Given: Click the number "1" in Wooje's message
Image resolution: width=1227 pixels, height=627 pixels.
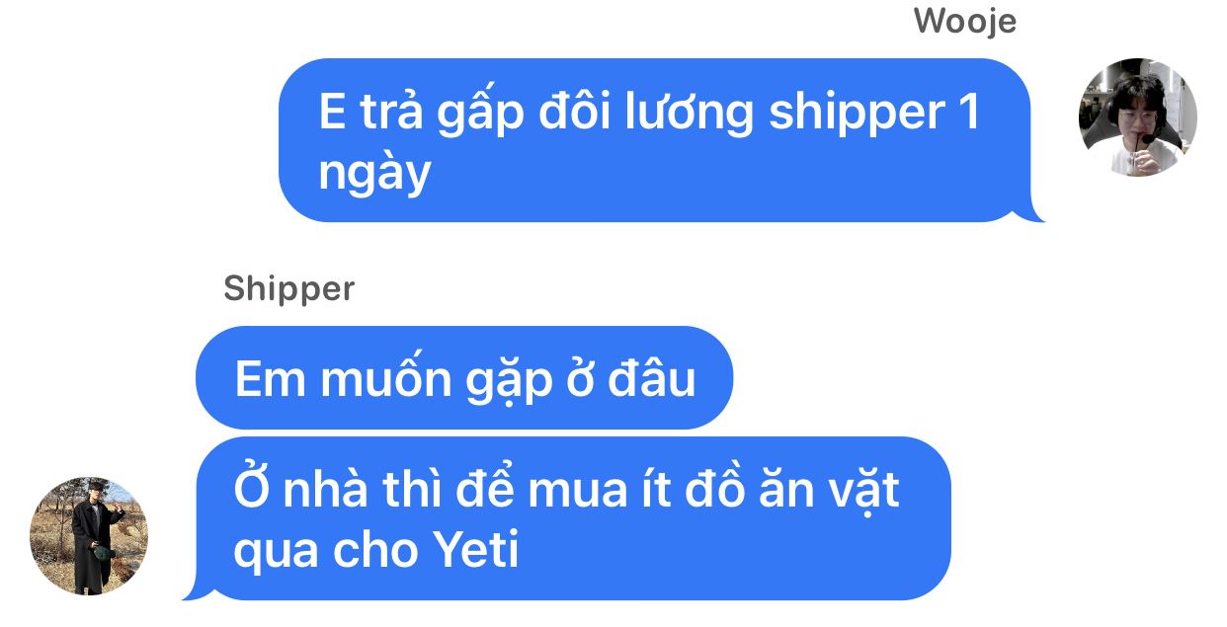Looking at the screenshot, I should [968, 113].
